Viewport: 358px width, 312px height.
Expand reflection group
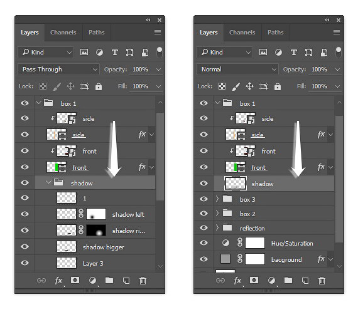tap(217, 227)
